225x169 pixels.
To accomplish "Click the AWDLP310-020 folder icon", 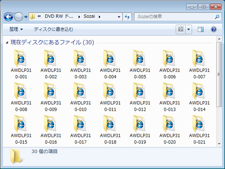I will click(169, 124).
